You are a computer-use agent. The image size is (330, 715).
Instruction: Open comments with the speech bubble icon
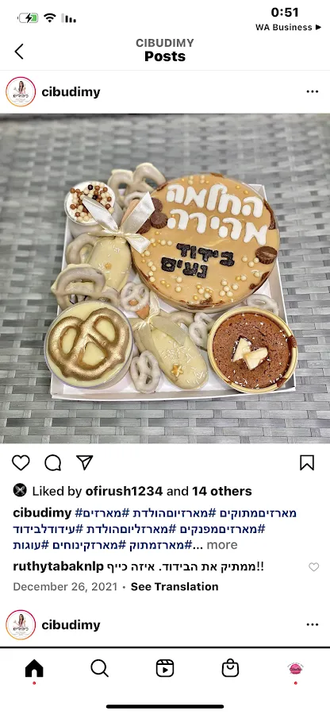53,462
